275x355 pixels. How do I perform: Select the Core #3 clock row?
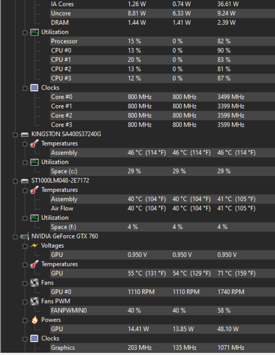tap(162, 125)
